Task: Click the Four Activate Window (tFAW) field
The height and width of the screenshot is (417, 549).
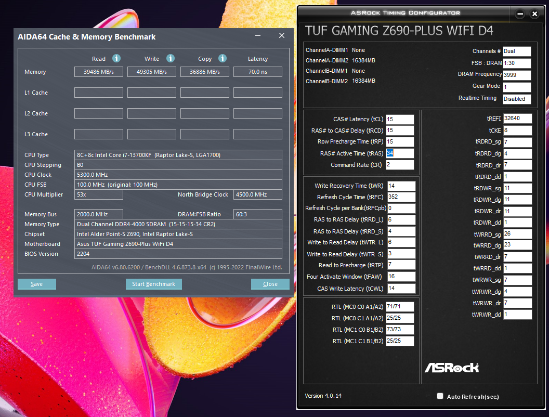Action: point(401,277)
